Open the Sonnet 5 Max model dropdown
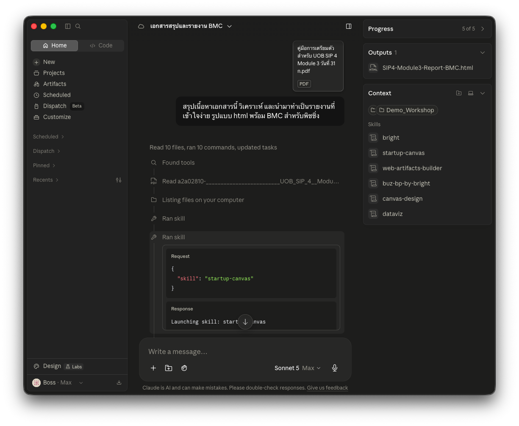Screen dimensions: 519x426 297,368
